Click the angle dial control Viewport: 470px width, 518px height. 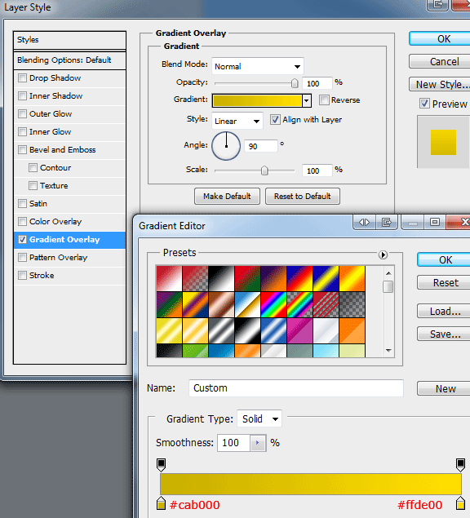[x=226, y=146]
